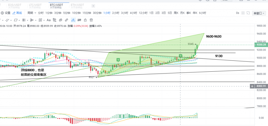Select the 1日 daily timeframe
Screen dimensions: 268x126
coord(151,13)
